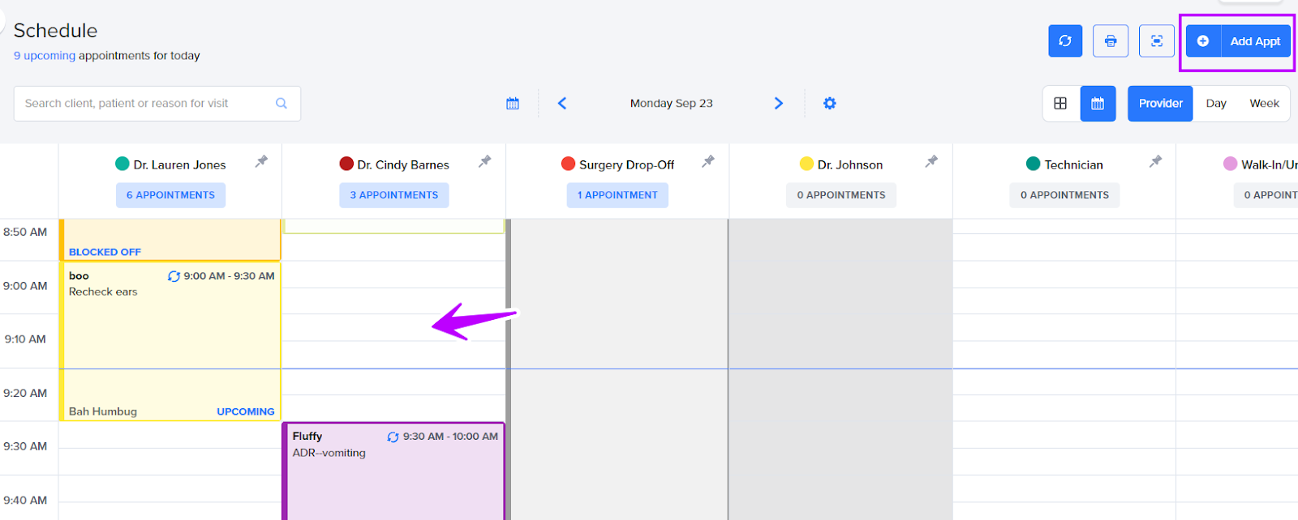
Task: Open schedule settings gear icon
Action: click(829, 103)
